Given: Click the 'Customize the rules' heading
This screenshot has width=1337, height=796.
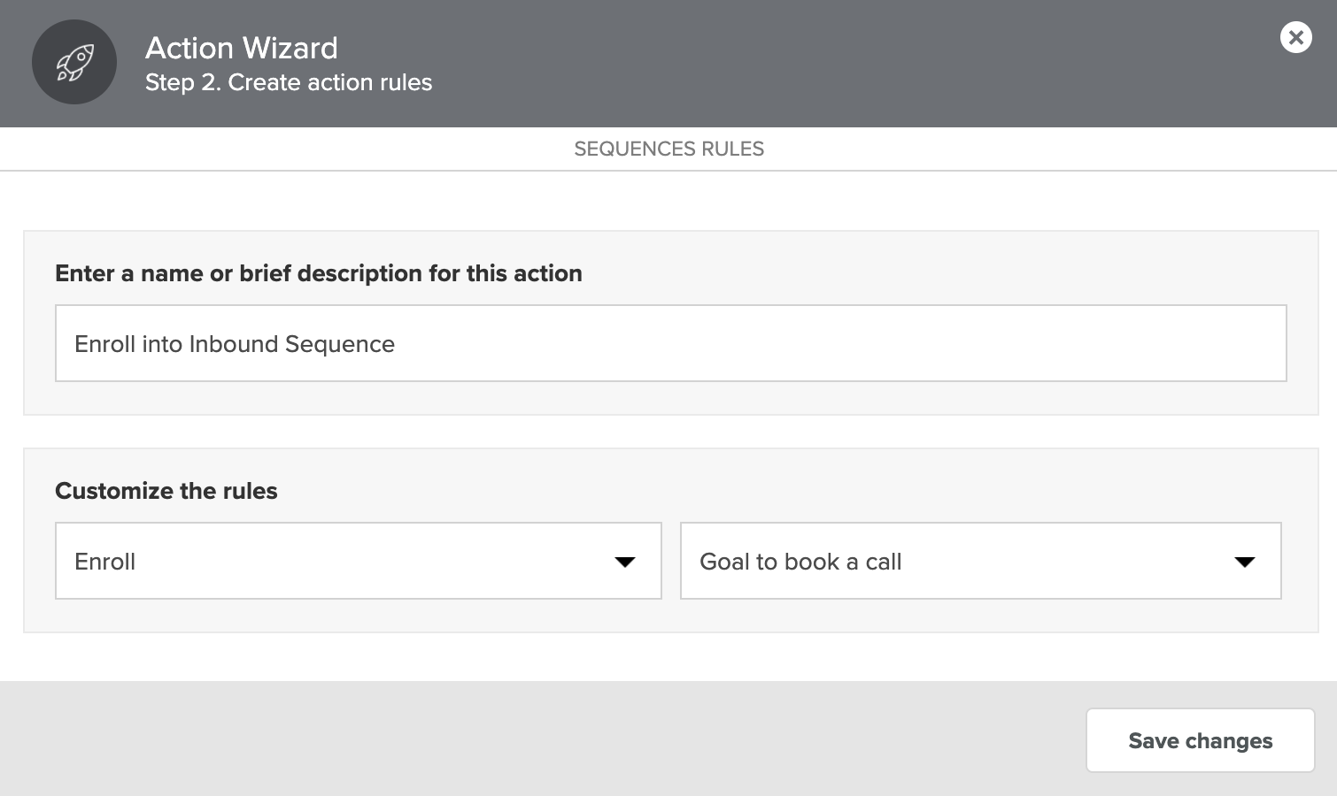Looking at the screenshot, I should (x=166, y=491).
